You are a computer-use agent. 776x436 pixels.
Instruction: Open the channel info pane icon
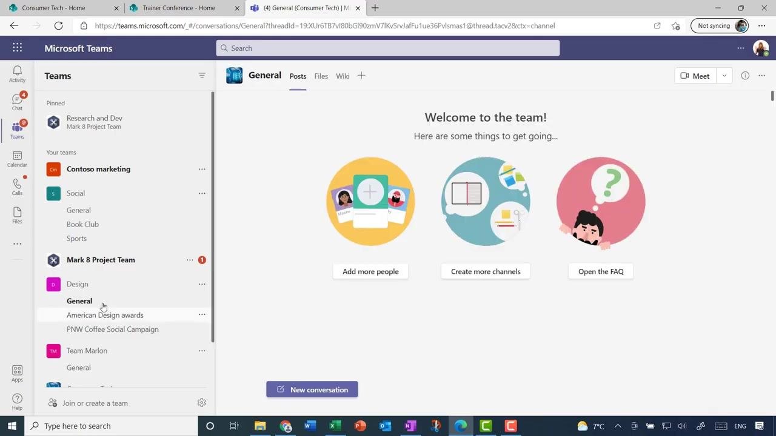(745, 76)
